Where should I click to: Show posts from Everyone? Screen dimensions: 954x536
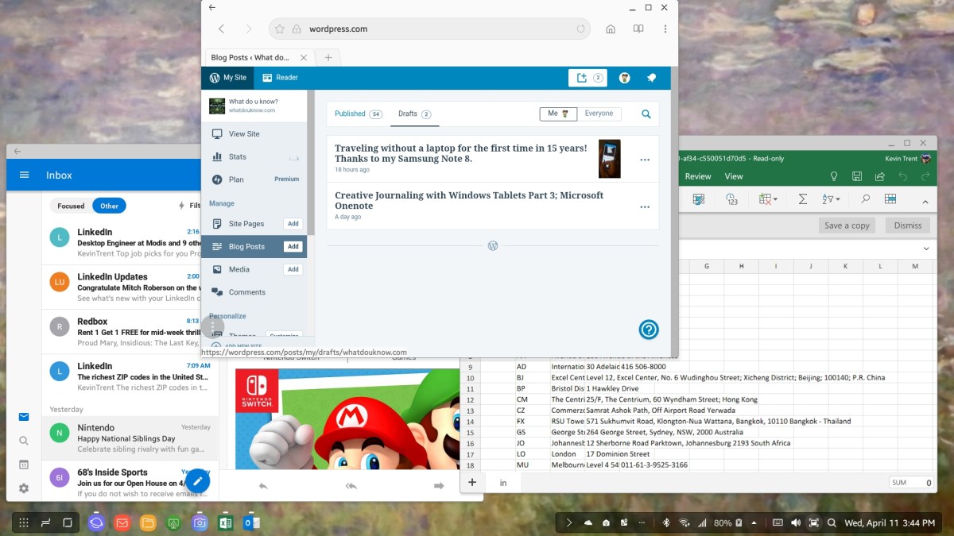coord(599,114)
